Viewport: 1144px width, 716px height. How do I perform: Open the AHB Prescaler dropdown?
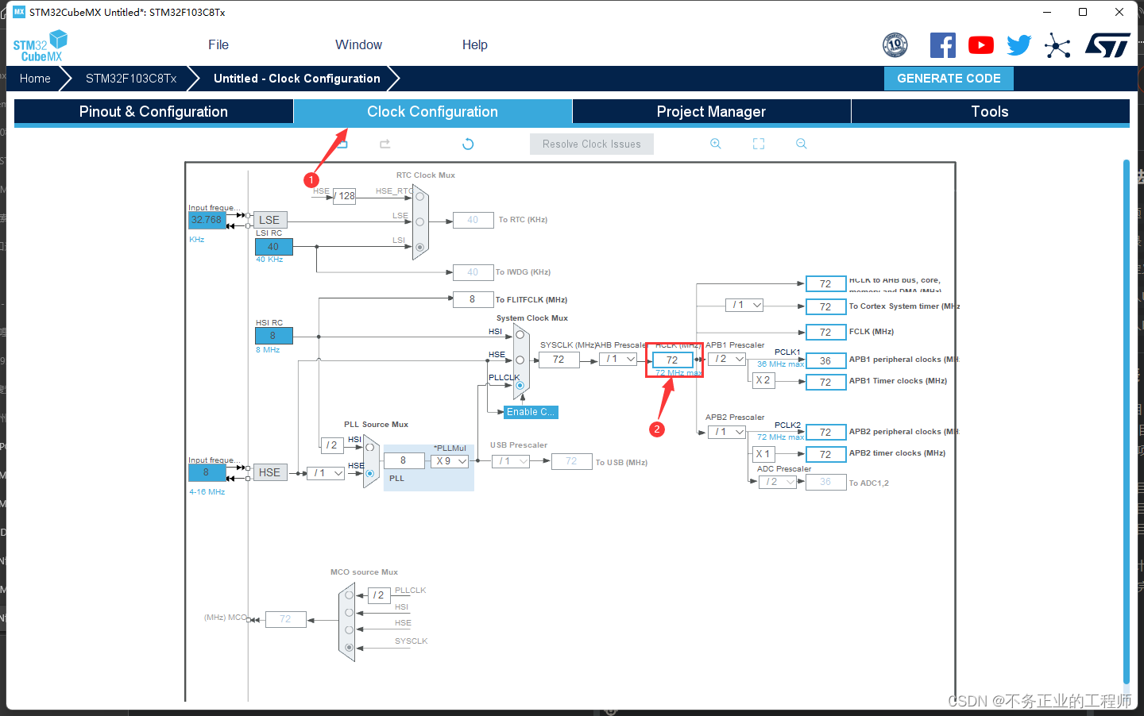coord(618,359)
